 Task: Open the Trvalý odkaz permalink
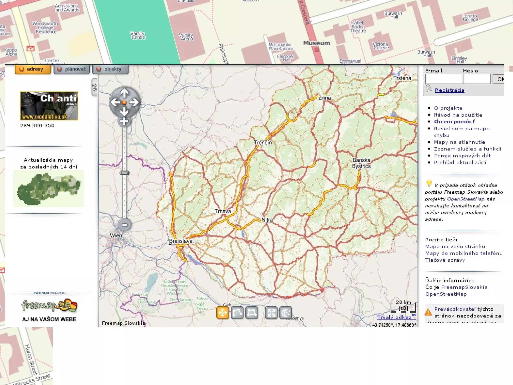click(x=394, y=317)
